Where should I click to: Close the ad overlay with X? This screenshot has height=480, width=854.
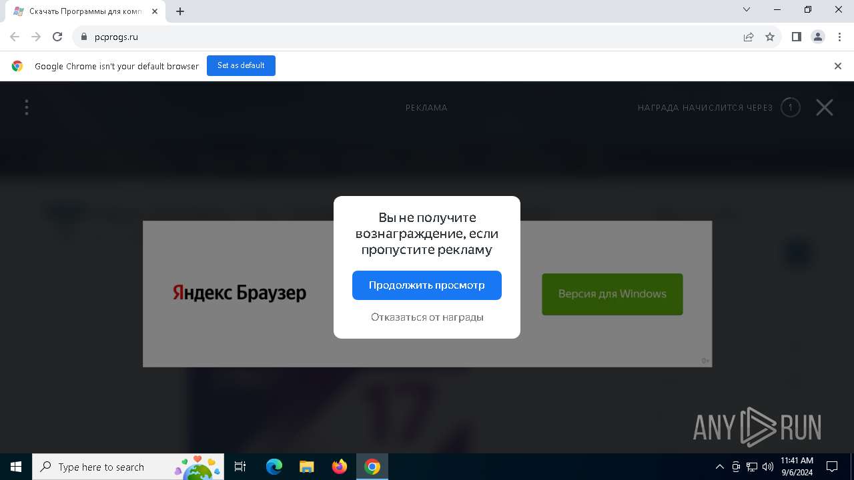pyautogui.click(x=825, y=107)
